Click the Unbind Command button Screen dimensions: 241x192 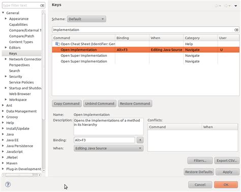[x=100, y=104]
